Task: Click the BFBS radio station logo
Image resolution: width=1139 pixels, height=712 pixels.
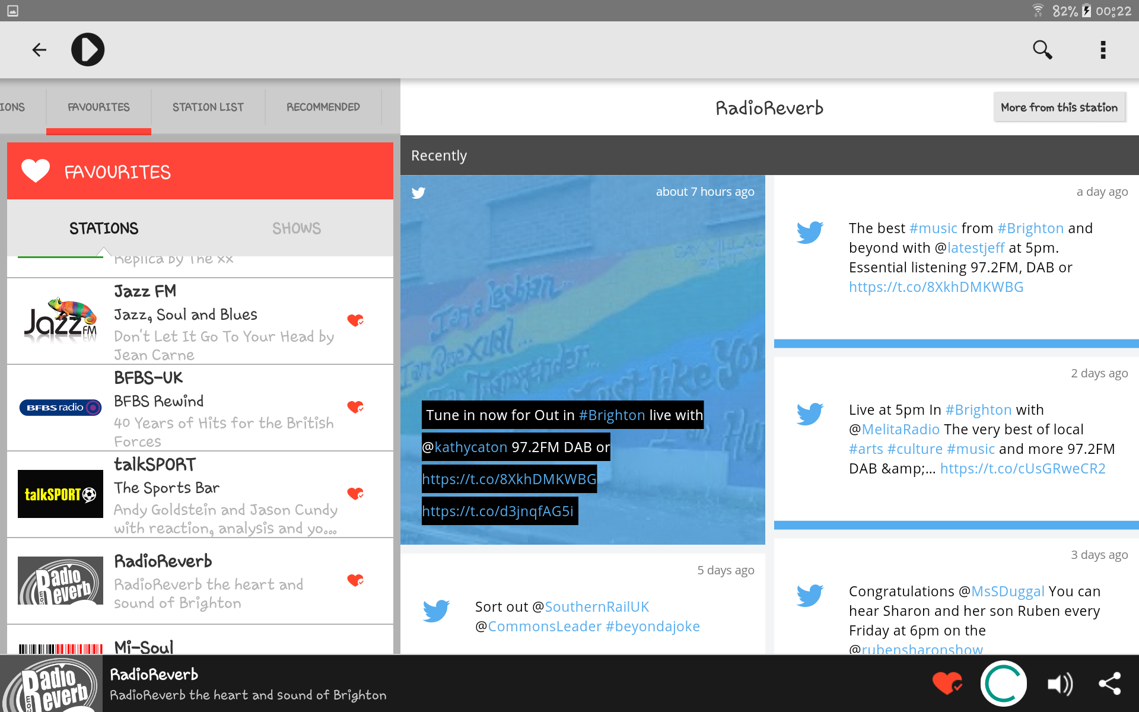Action: pyautogui.click(x=61, y=408)
